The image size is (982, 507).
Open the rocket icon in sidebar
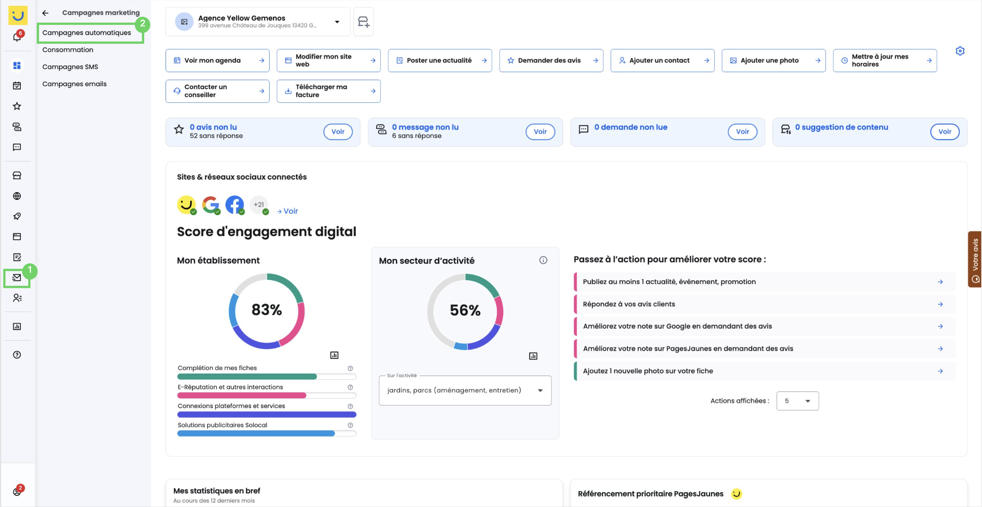pos(17,216)
